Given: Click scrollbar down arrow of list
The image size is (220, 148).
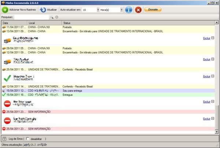Looking at the screenshot, I should tap(217, 132).
